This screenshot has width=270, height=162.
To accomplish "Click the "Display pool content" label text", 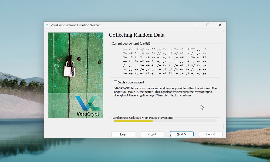I will click(x=131, y=82).
